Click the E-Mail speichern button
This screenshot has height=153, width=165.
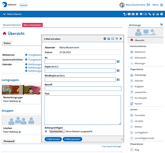click(x=72, y=139)
